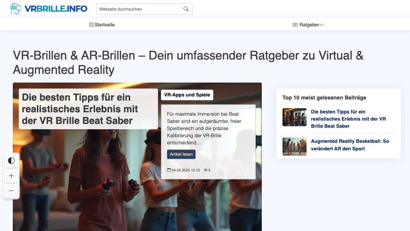Click the calendar icon before the article date

(170, 170)
